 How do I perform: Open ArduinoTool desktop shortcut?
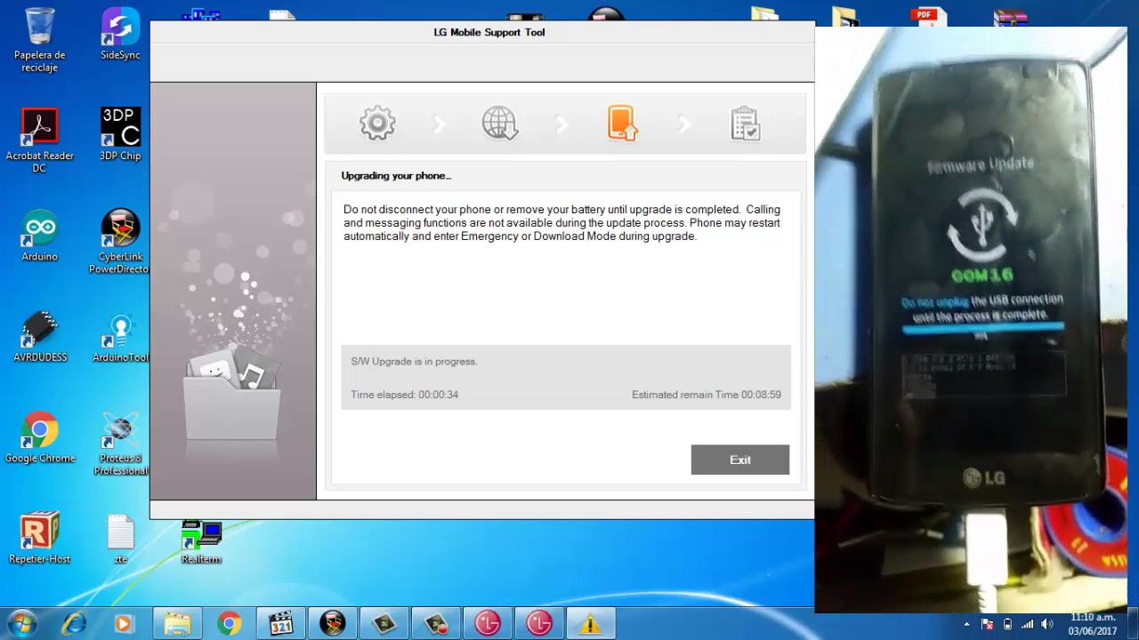pyautogui.click(x=120, y=336)
